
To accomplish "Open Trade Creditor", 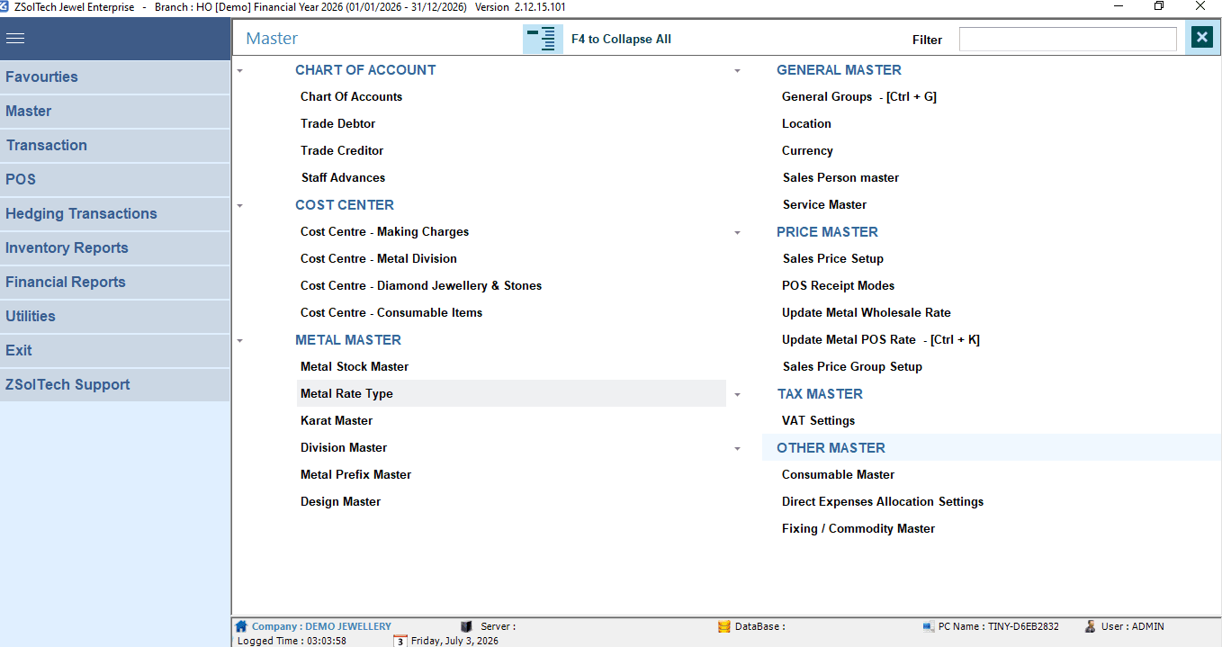I will (x=342, y=150).
